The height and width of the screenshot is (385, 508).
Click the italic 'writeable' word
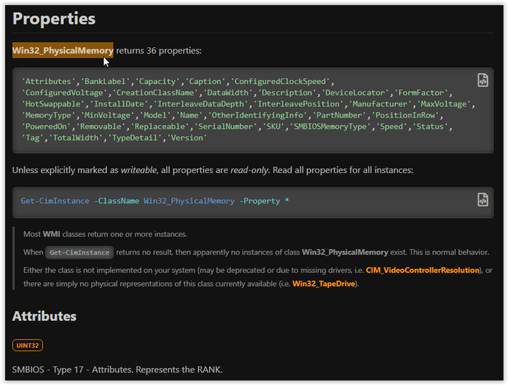click(x=138, y=170)
